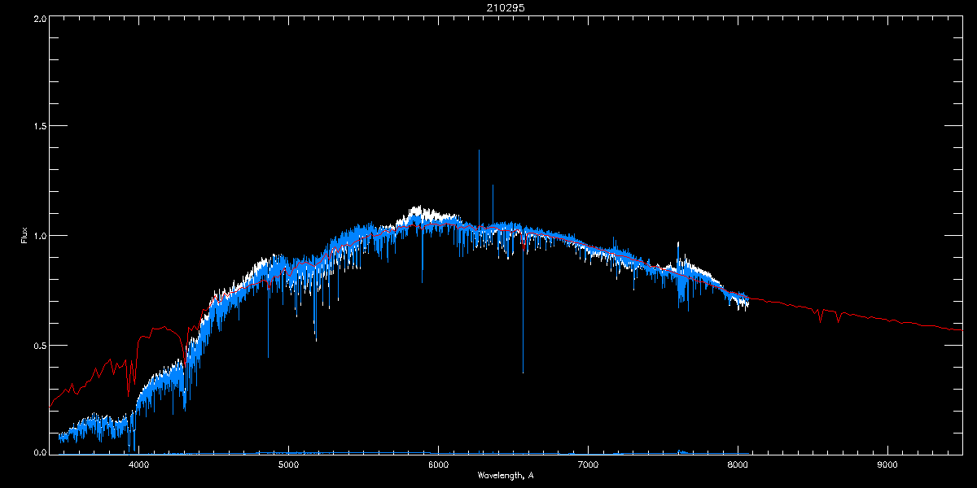Click the Flux axis label
This screenshot has height=488, width=977.
(x=24, y=236)
